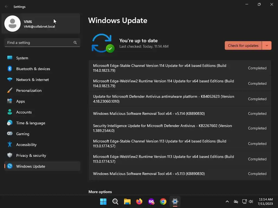278x208 pixels.
Task: Click the Accounts person icon
Action: pos(10,112)
